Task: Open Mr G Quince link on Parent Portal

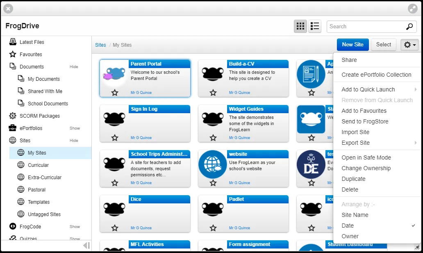Action: pos(141,93)
